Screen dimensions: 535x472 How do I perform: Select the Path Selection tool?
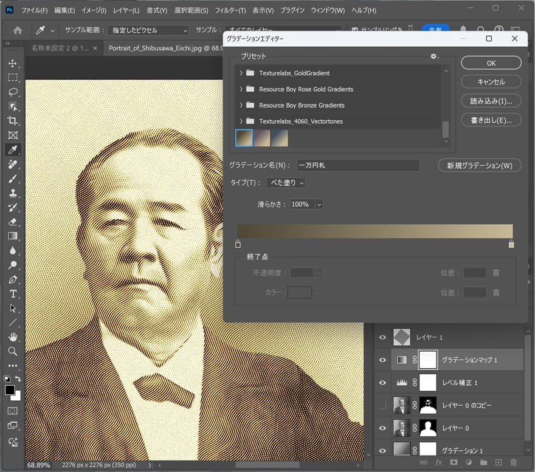[x=13, y=309]
